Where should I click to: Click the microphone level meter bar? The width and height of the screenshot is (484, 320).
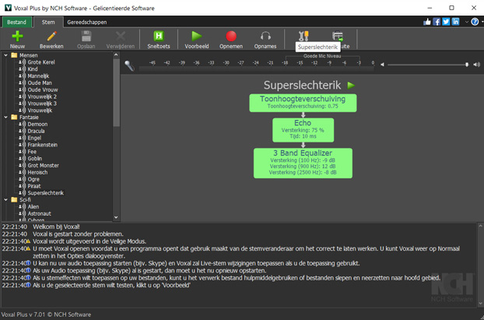click(256, 69)
